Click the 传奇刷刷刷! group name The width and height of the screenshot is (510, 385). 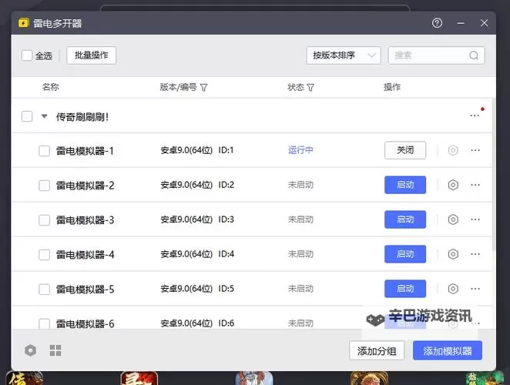tap(82, 117)
